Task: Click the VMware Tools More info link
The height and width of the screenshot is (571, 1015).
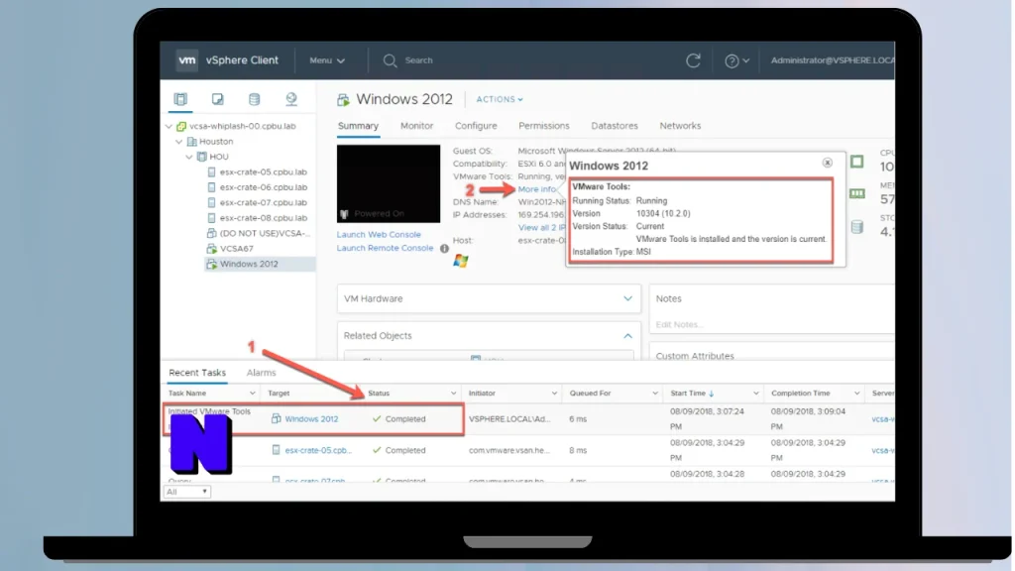Action: pyautogui.click(x=536, y=189)
